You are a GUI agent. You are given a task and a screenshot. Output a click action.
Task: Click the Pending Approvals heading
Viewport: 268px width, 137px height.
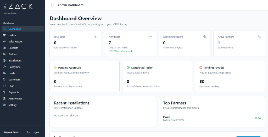[70, 67]
